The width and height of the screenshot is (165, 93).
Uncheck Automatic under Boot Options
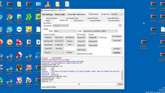(44, 26)
